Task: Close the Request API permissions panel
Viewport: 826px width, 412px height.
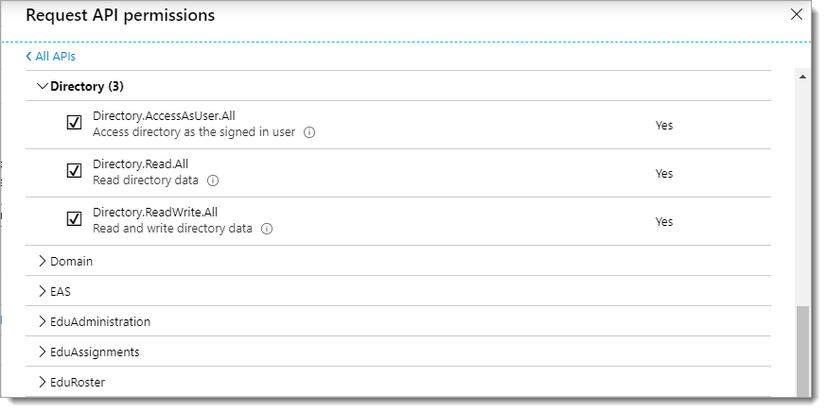Action: (796, 14)
